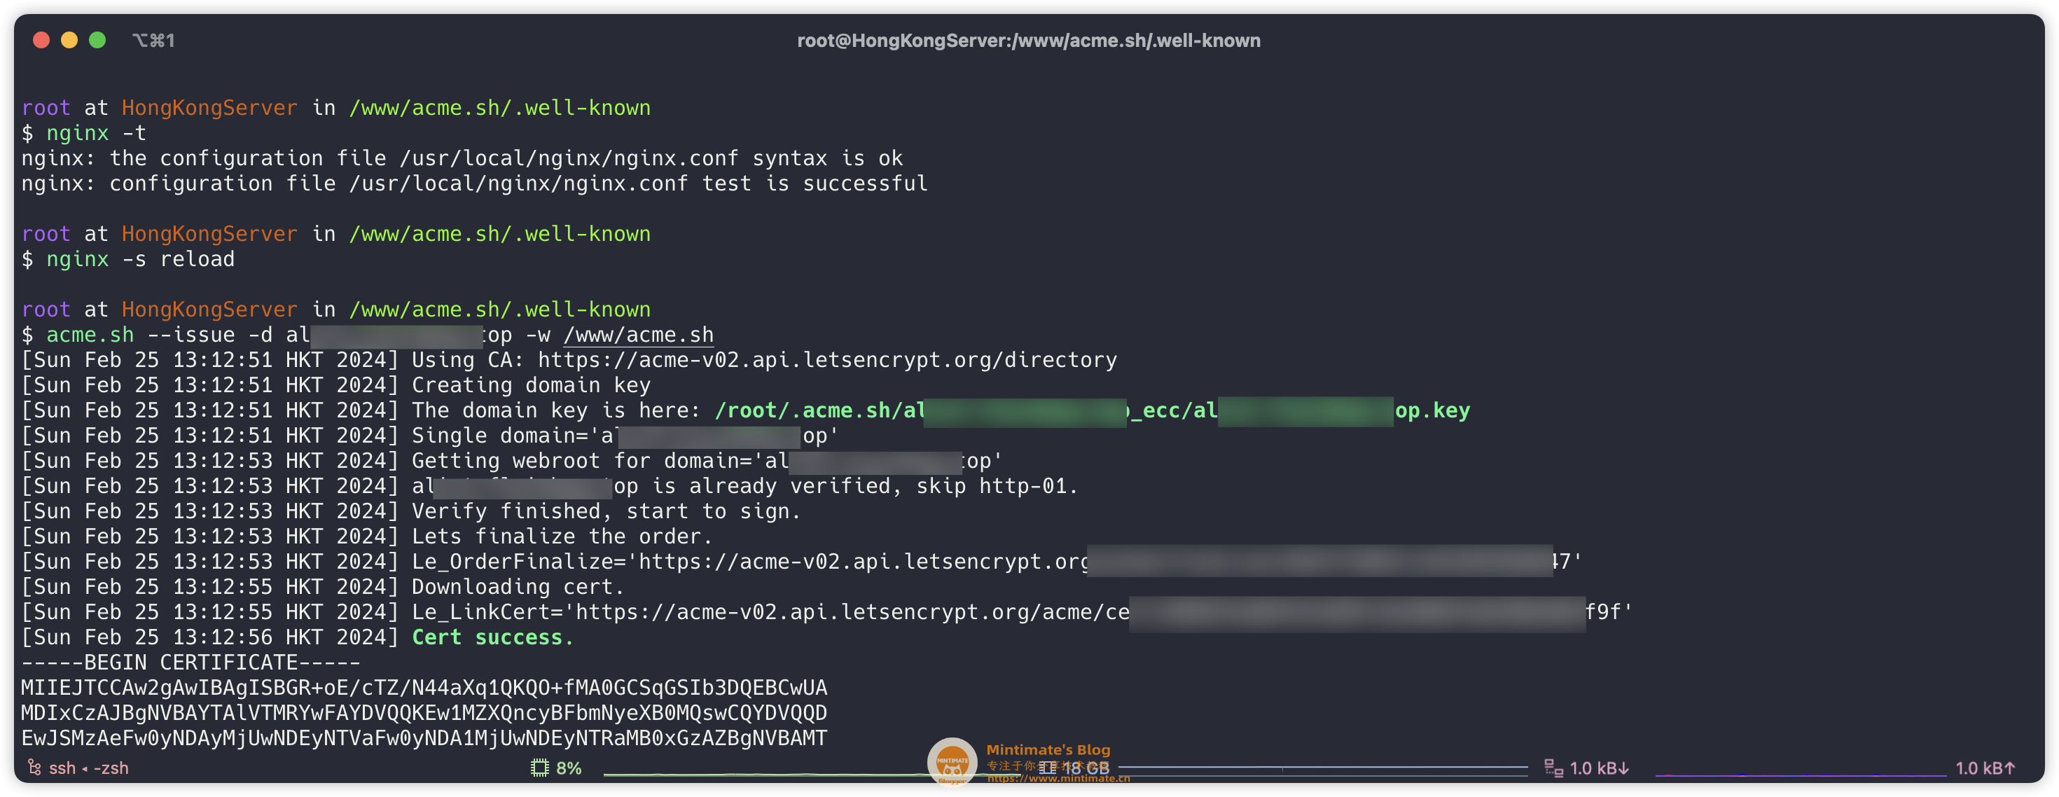Click the 'Cert success.' message
This screenshot has height=797, width=2059.
click(x=492, y=637)
